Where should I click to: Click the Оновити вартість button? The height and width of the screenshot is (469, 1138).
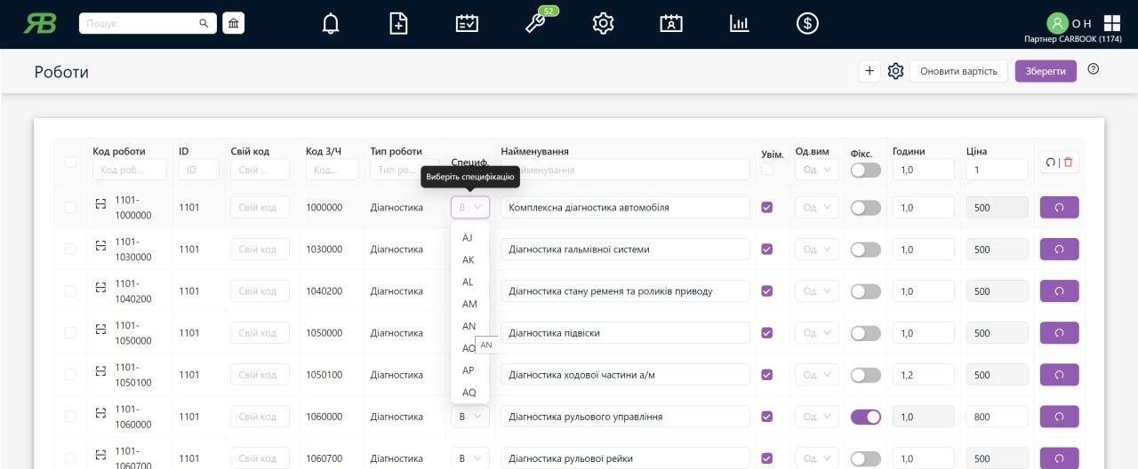[x=958, y=71]
